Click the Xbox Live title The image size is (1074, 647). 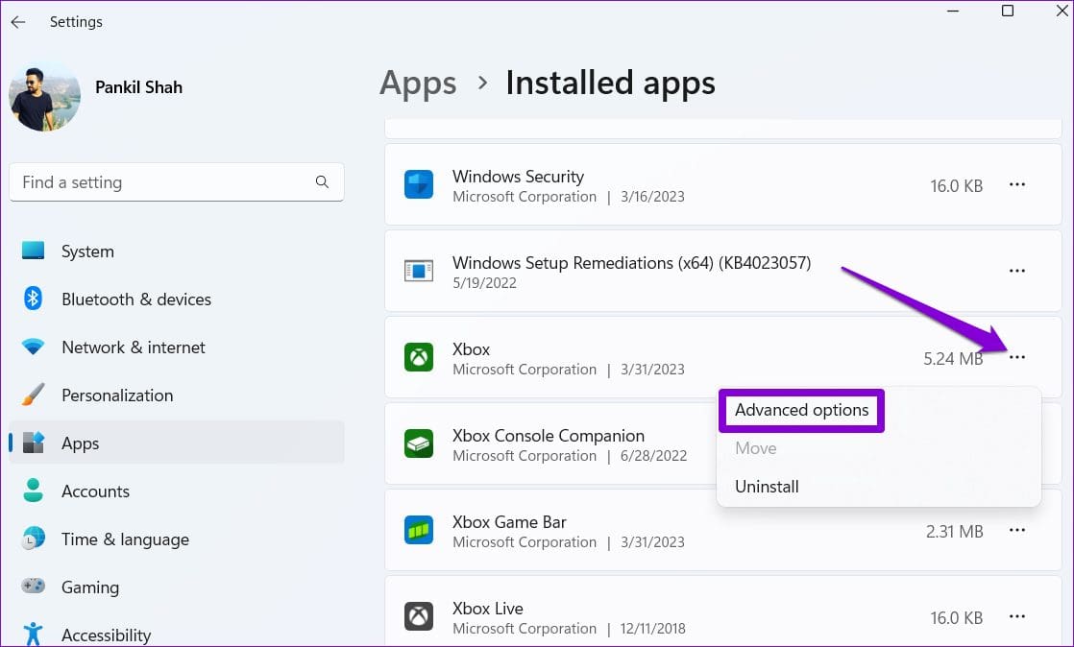[x=488, y=609]
